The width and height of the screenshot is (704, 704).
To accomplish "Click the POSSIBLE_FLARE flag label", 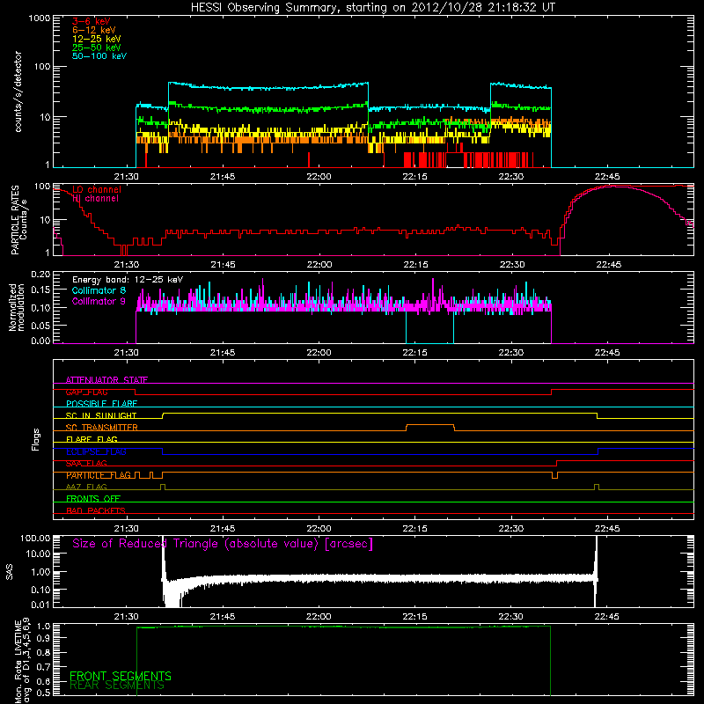I will click(x=101, y=404).
